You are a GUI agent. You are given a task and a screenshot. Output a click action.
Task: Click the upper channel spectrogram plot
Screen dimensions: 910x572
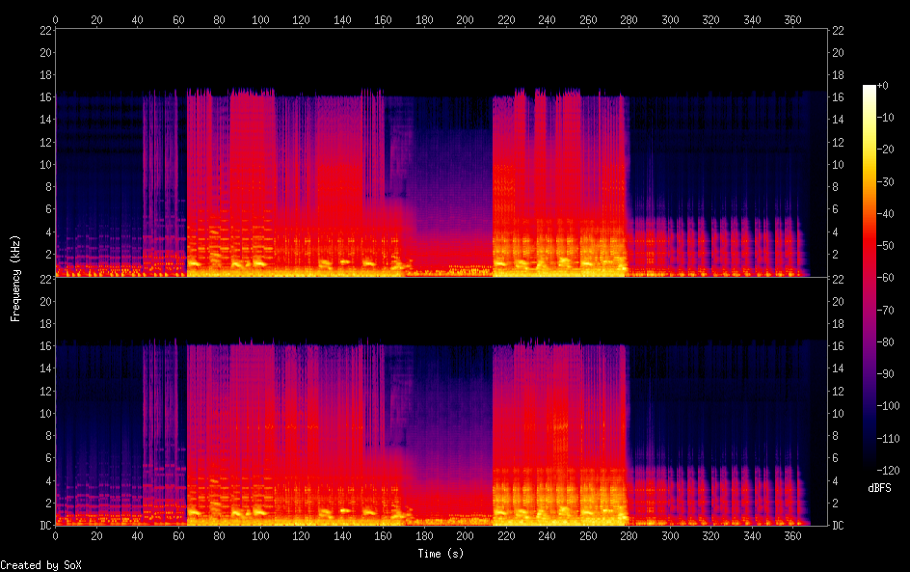[x=442, y=152]
